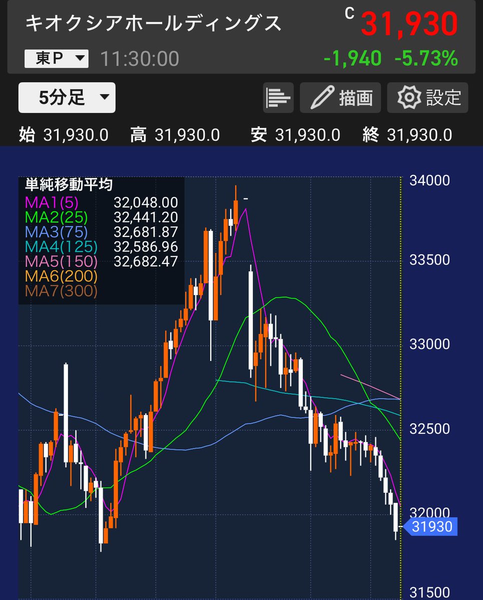The width and height of the screenshot is (483, 600).
Task: Open the volume-by-price bars icon
Action: [x=278, y=97]
